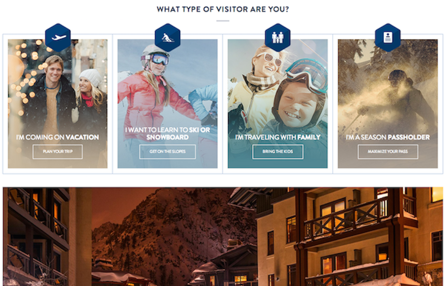Click I Want To Learn To Ski heading

pyautogui.click(x=168, y=133)
